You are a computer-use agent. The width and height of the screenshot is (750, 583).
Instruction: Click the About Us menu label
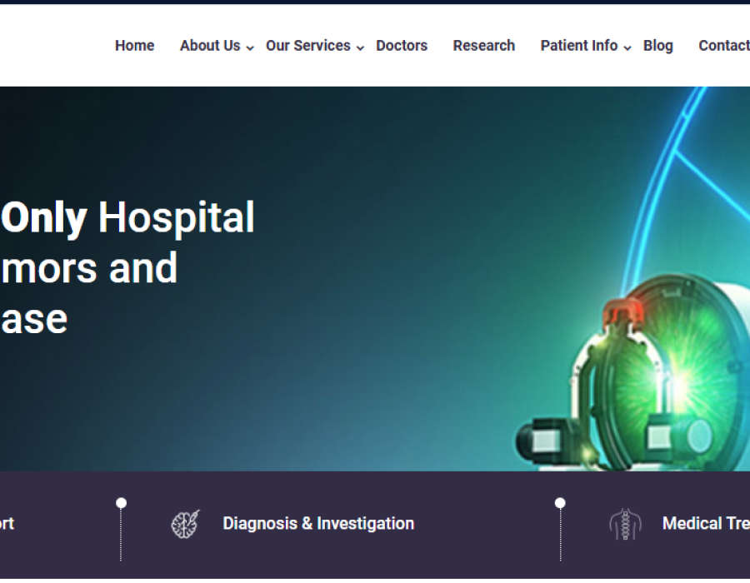[210, 46]
